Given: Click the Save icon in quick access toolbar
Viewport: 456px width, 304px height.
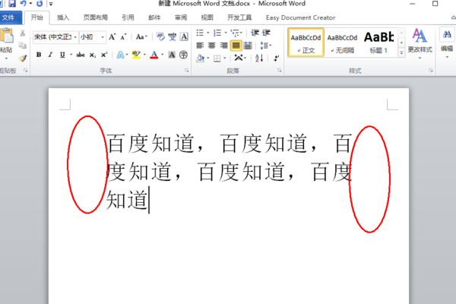Looking at the screenshot, I should click(x=12, y=4).
